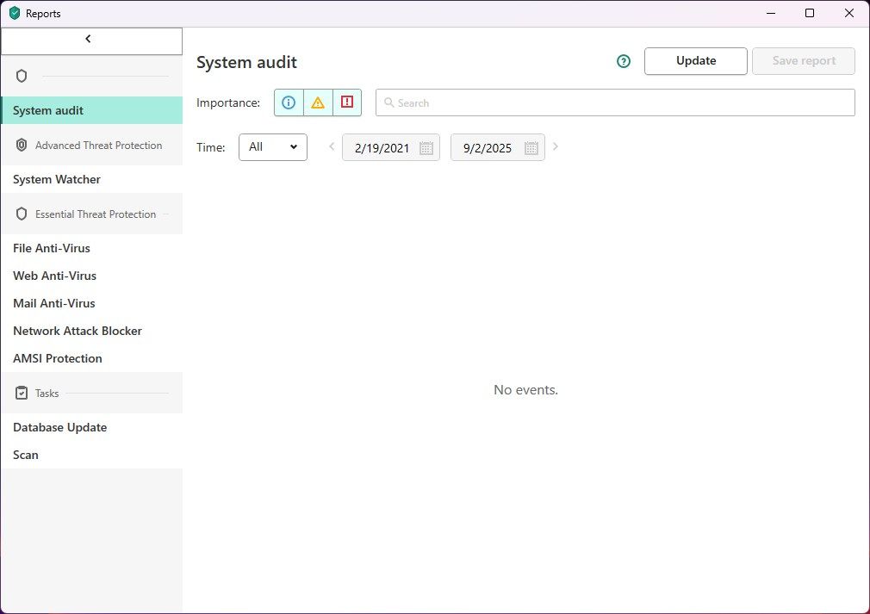Click the magnifier icon in Search
Screen dimensions: 870x614
(389, 102)
